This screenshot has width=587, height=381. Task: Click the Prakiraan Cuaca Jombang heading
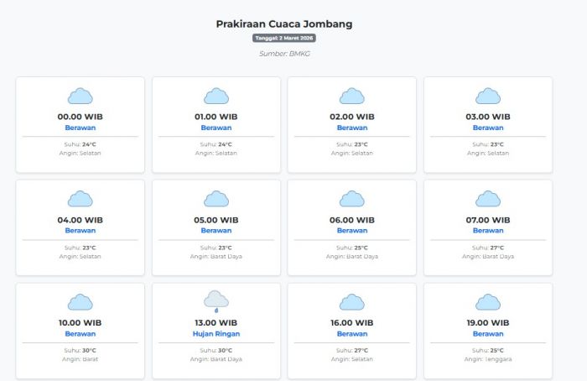coord(284,23)
